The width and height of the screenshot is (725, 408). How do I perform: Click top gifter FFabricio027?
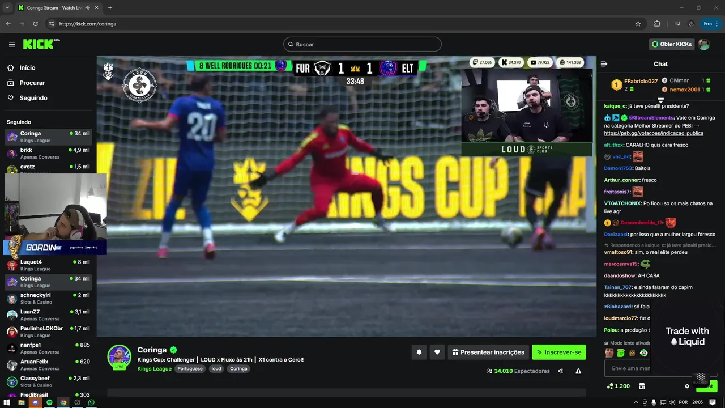tap(641, 82)
